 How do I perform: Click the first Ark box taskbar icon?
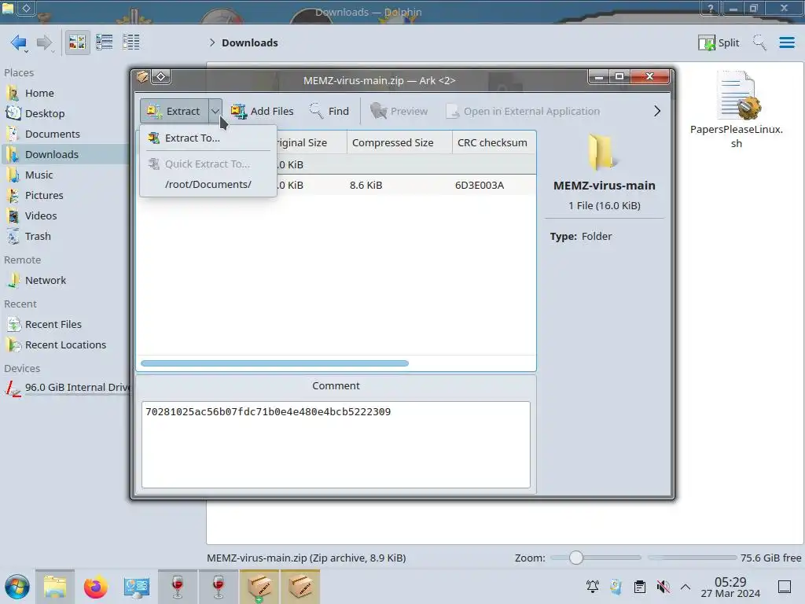coord(259,587)
